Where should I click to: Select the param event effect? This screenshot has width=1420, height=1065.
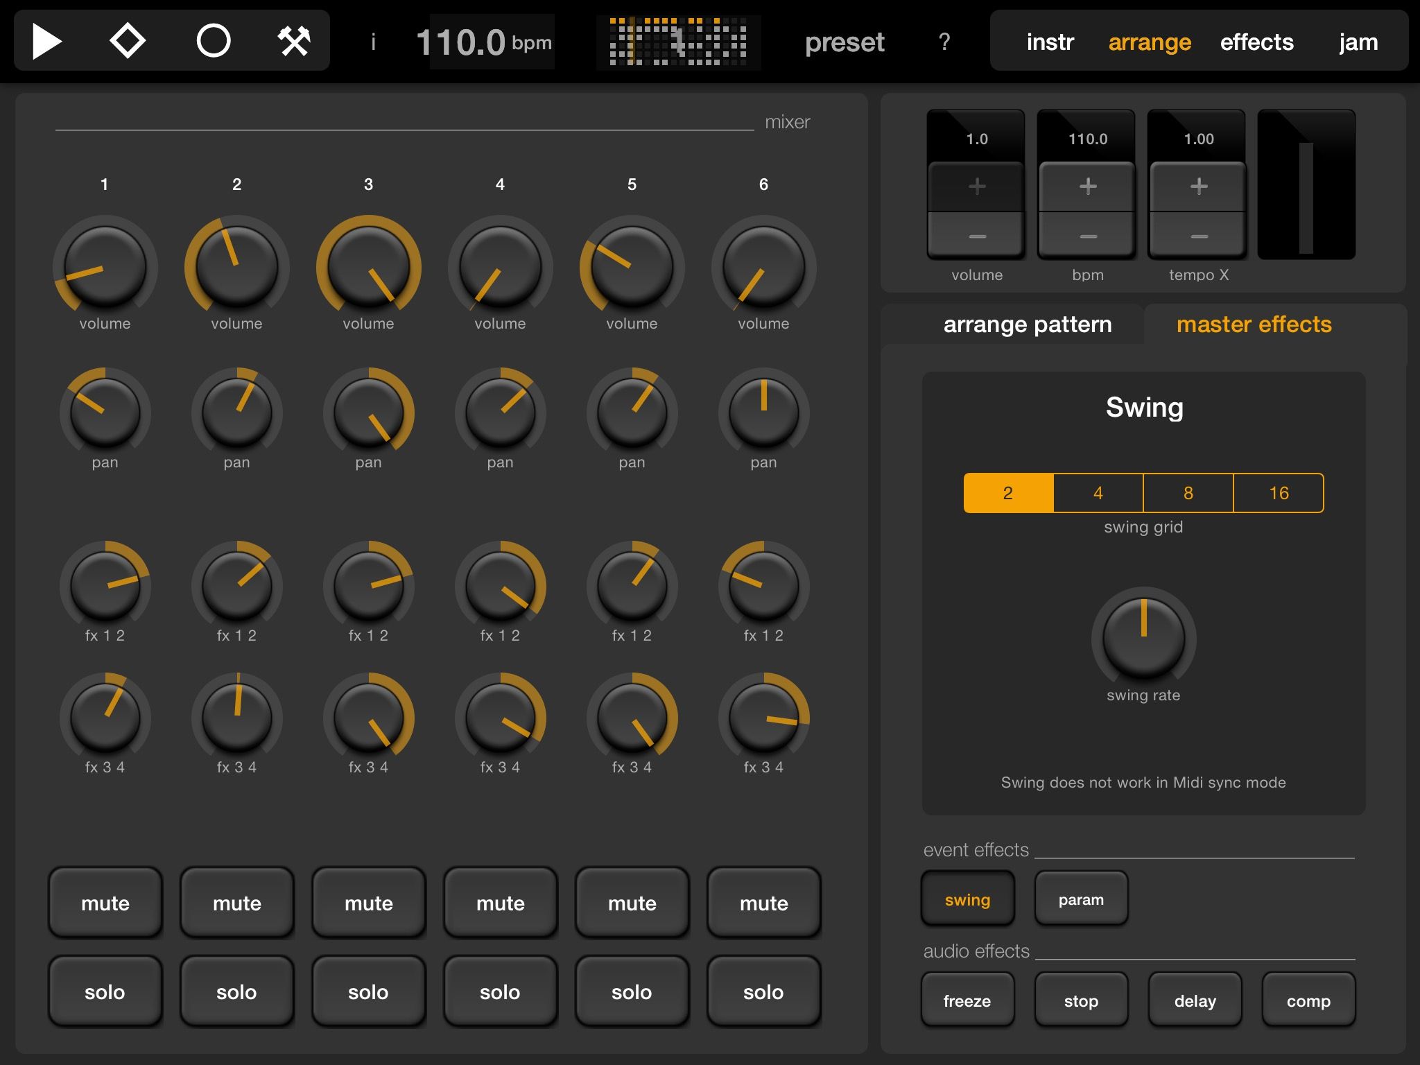[1081, 899]
